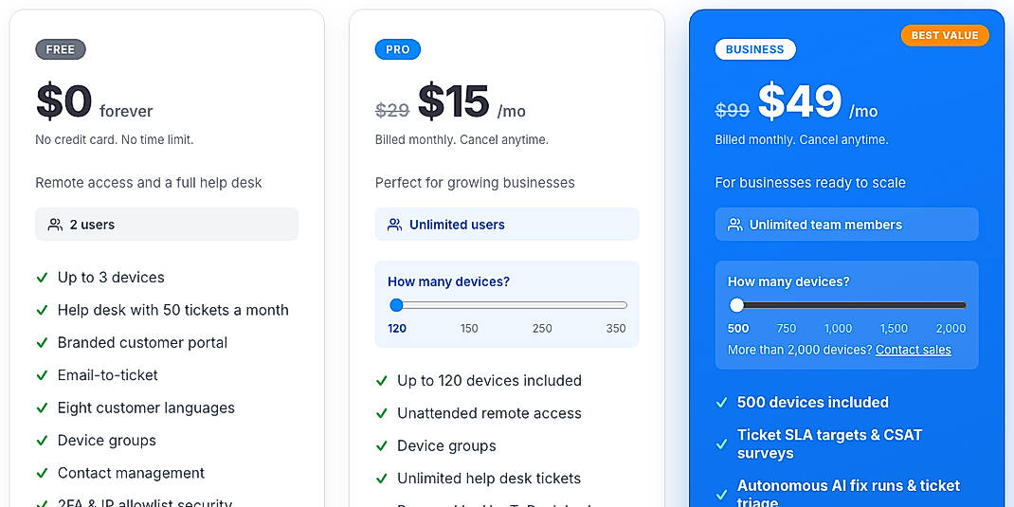The width and height of the screenshot is (1014, 507).
Task: Click 'Unlimited help desk tickets' feature text
Action: [489, 479]
